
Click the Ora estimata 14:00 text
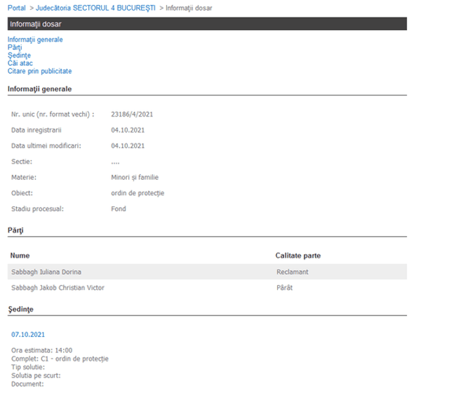coord(41,350)
